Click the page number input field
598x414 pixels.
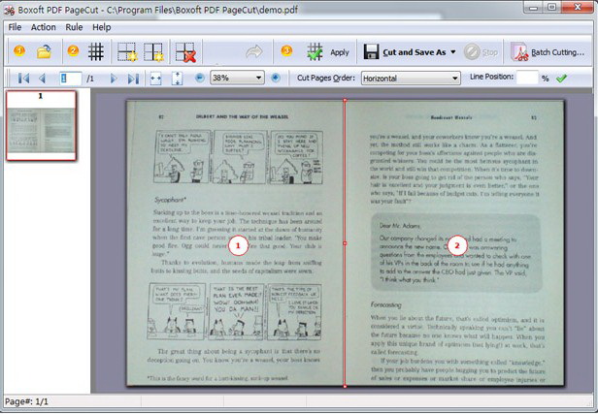click(x=71, y=79)
